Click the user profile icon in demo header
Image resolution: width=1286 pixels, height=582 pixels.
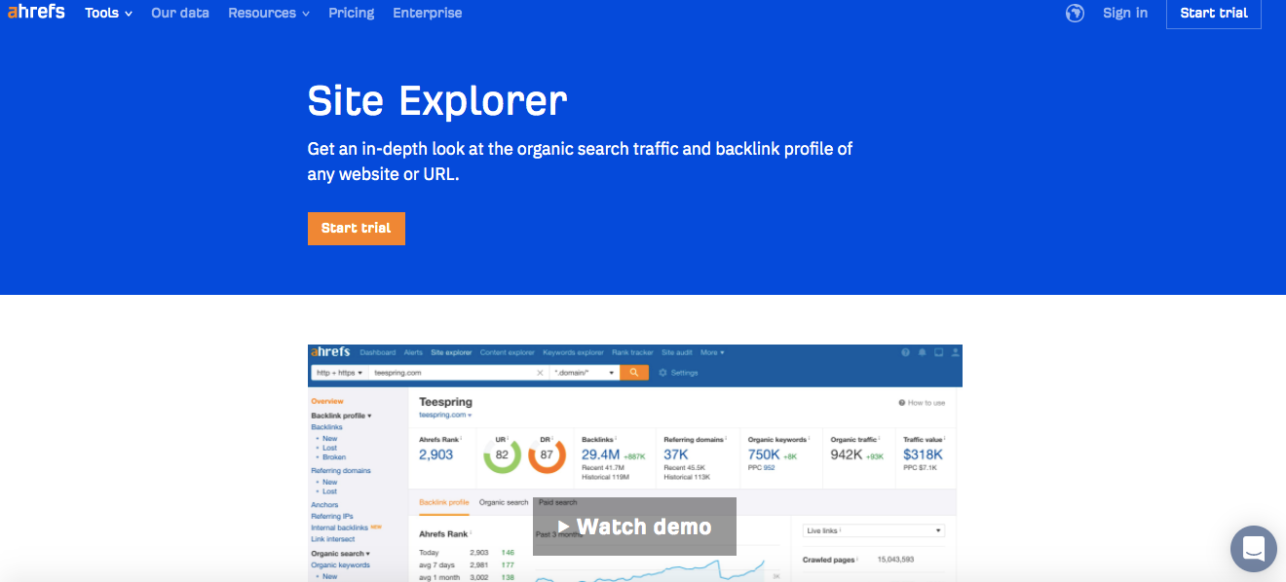[955, 352]
